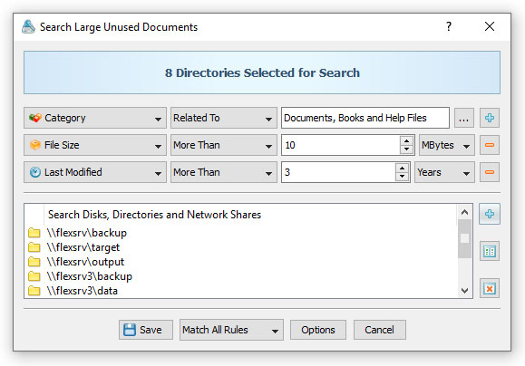Open the Years unit dropdown
The height and width of the screenshot is (366, 525).
point(444,172)
